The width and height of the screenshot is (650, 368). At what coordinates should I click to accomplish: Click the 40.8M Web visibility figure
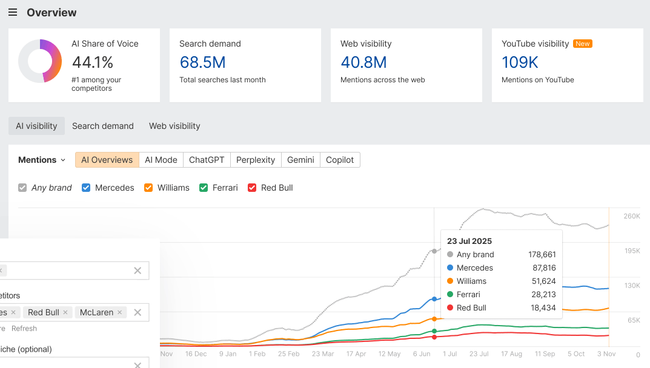click(x=363, y=62)
